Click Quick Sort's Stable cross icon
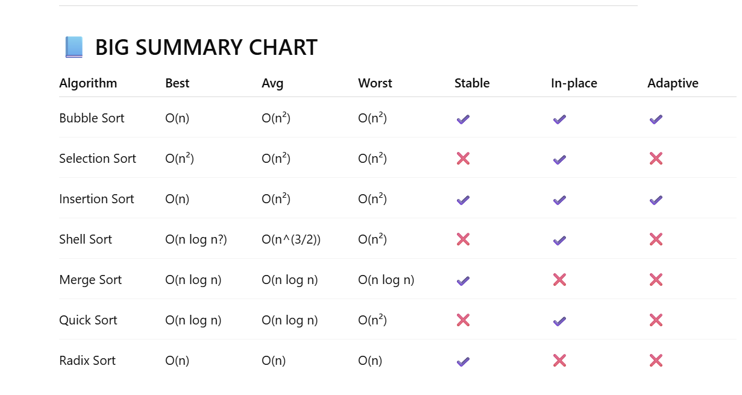 click(463, 320)
